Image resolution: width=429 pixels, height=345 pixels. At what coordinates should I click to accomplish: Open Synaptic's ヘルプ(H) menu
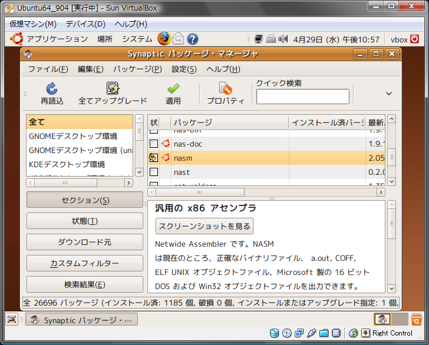(x=223, y=69)
